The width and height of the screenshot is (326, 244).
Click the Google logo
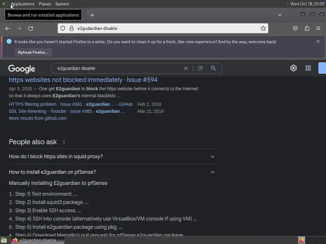[x=22, y=69]
